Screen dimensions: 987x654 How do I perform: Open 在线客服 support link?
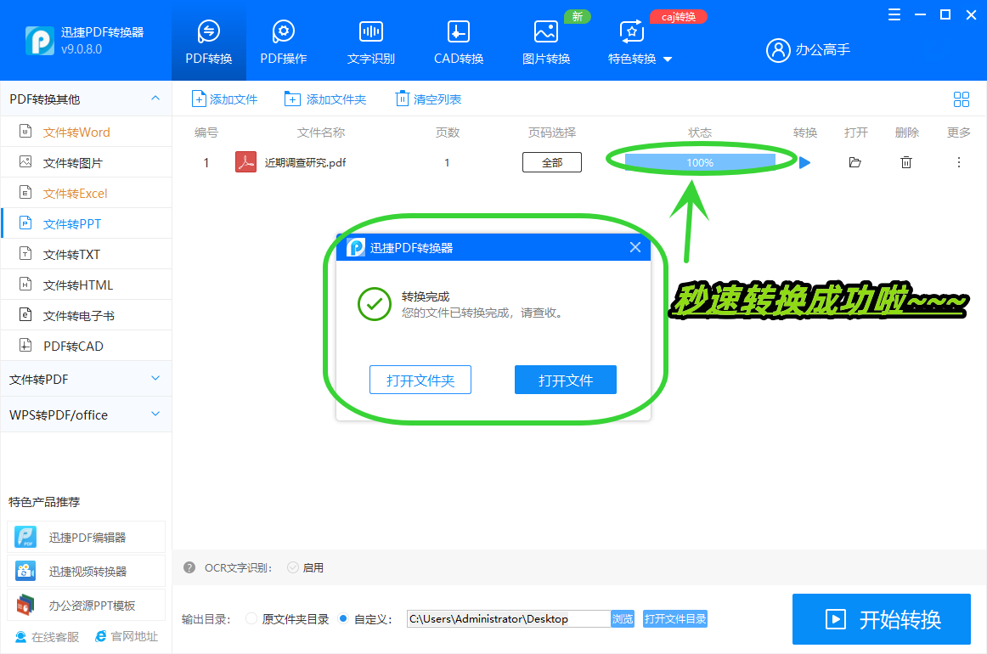click(48, 637)
